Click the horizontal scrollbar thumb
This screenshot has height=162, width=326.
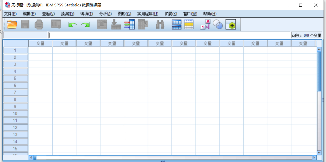35,157
